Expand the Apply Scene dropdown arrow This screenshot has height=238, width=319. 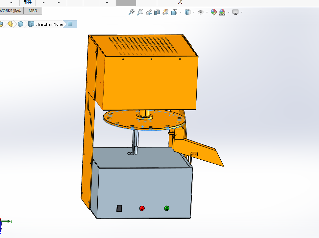click(x=229, y=13)
